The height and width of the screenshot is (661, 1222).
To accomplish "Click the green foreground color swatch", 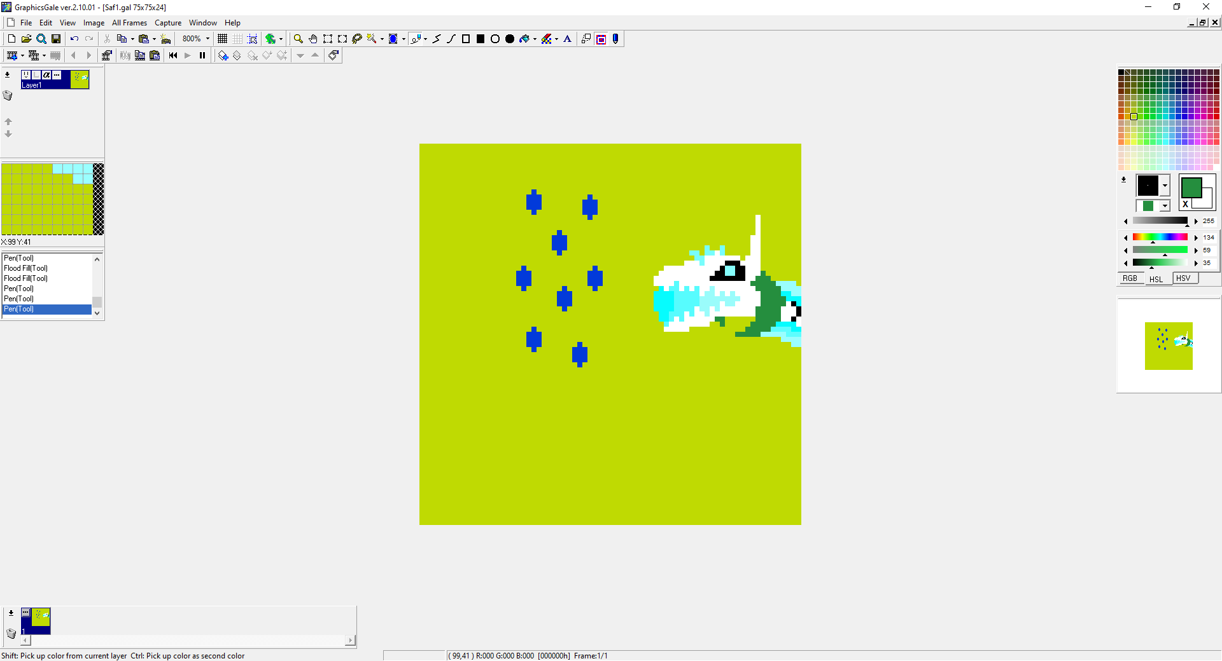I will 1191,187.
